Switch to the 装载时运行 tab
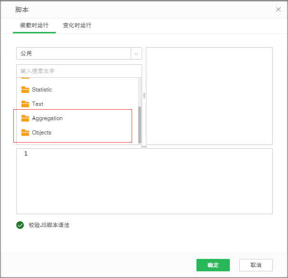 [x=34, y=25]
